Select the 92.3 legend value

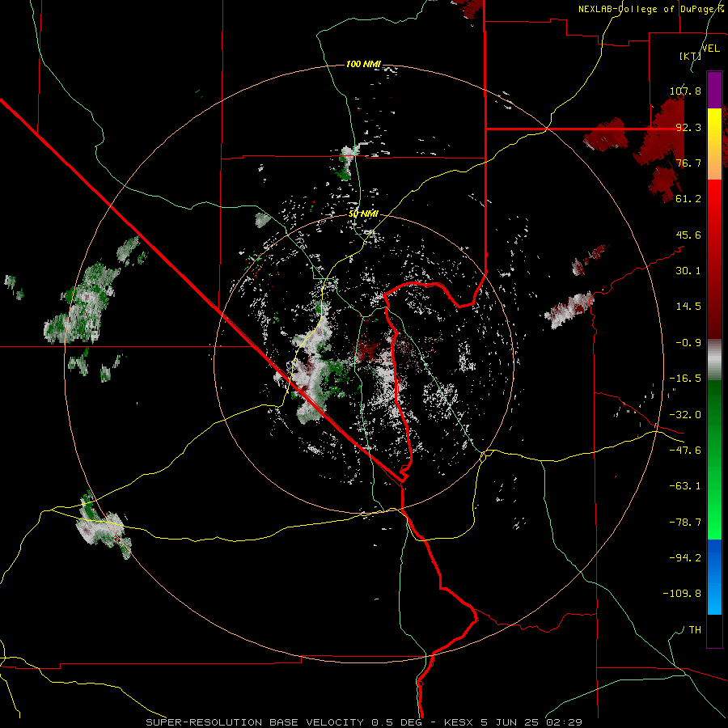coord(688,127)
